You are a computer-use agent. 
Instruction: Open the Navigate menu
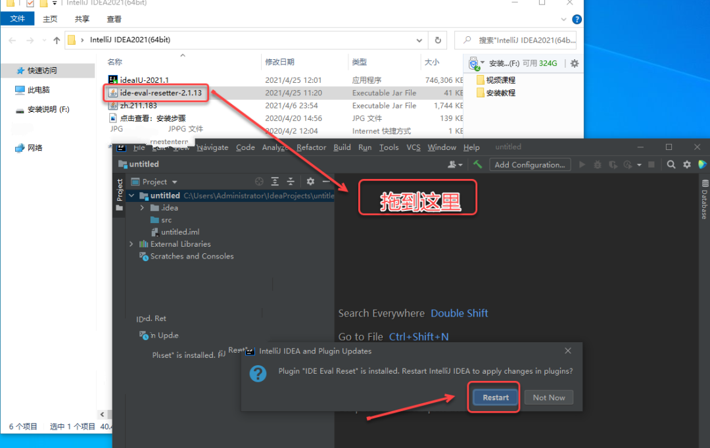click(x=212, y=147)
